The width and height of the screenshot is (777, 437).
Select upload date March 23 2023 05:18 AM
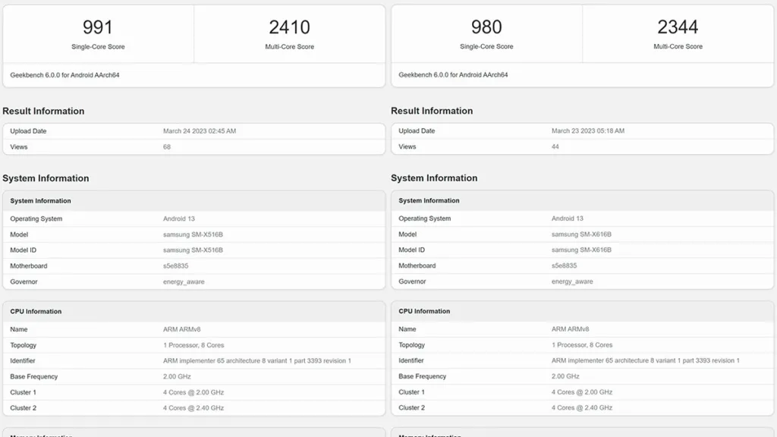coord(588,130)
